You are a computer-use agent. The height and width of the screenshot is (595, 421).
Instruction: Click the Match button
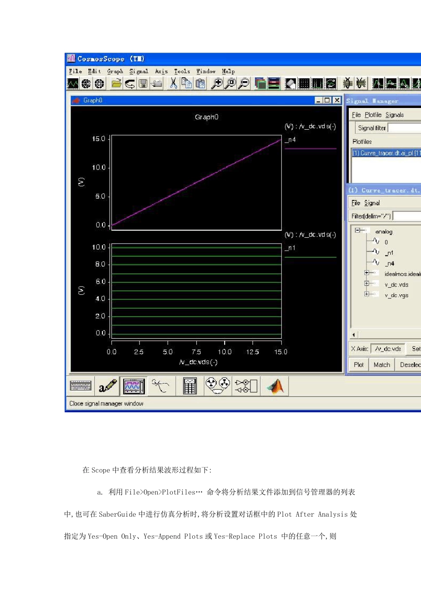[382, 365]
